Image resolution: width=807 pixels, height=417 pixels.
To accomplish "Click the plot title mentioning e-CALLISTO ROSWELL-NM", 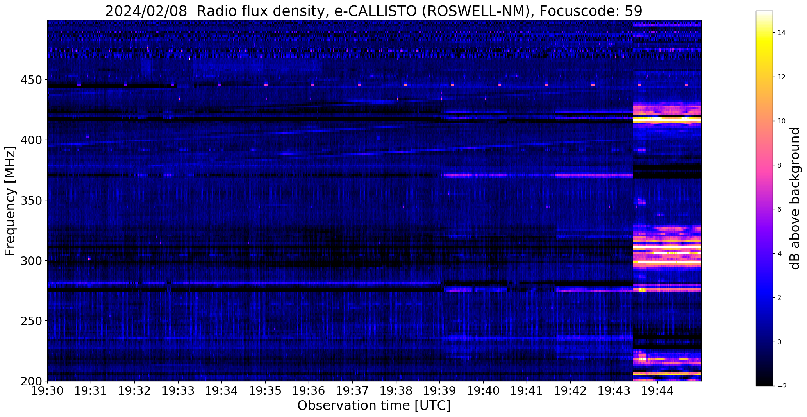I will coord(374,11).
